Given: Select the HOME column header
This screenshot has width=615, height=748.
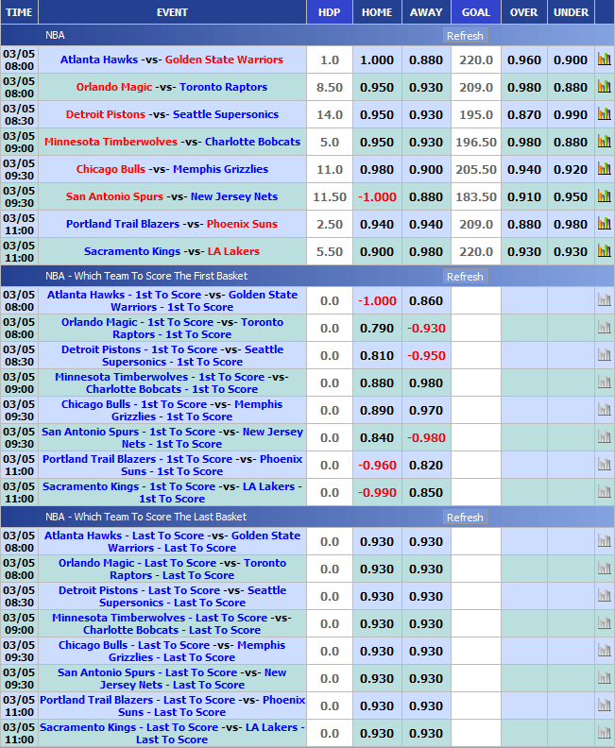Looking at the screenshot, I should pos(377,12).
